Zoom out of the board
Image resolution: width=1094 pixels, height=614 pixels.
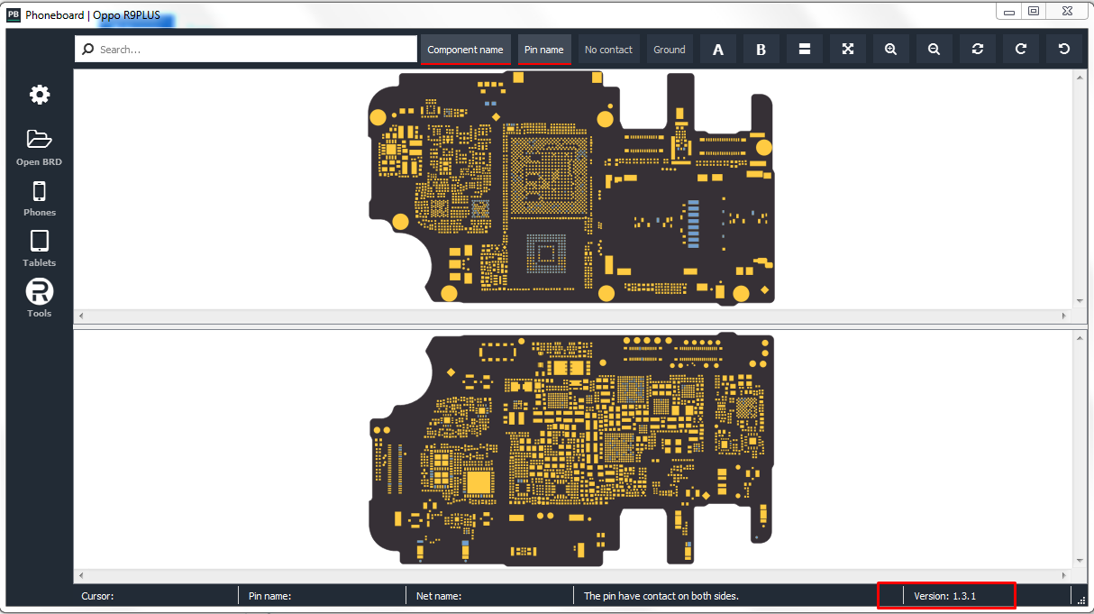tap(934, 50)
